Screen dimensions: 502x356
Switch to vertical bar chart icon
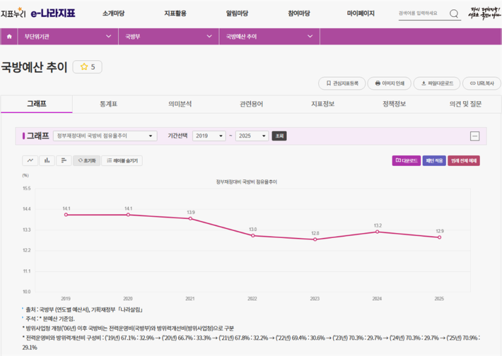tap(47, 161)
